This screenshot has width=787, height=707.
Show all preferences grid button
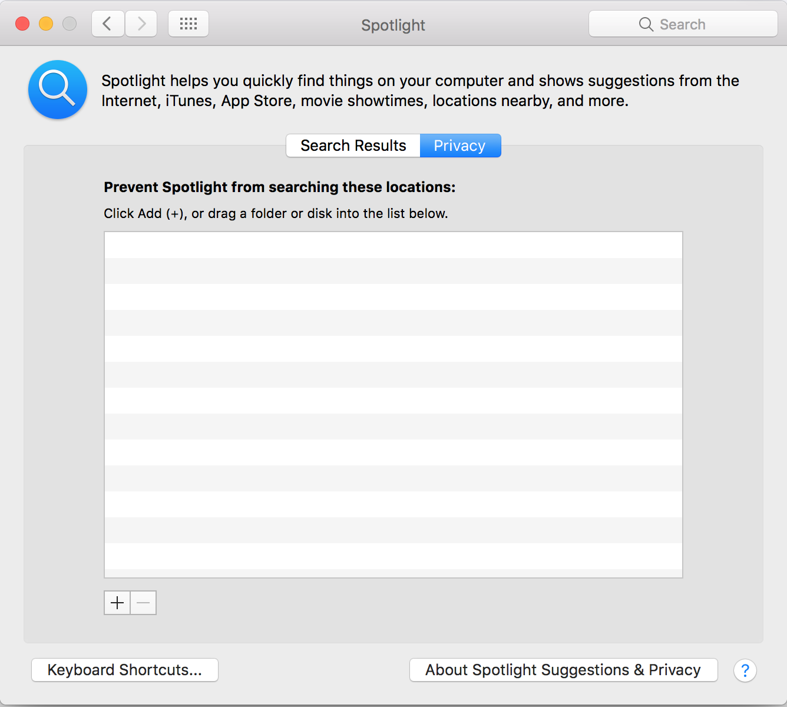[189, 24]
